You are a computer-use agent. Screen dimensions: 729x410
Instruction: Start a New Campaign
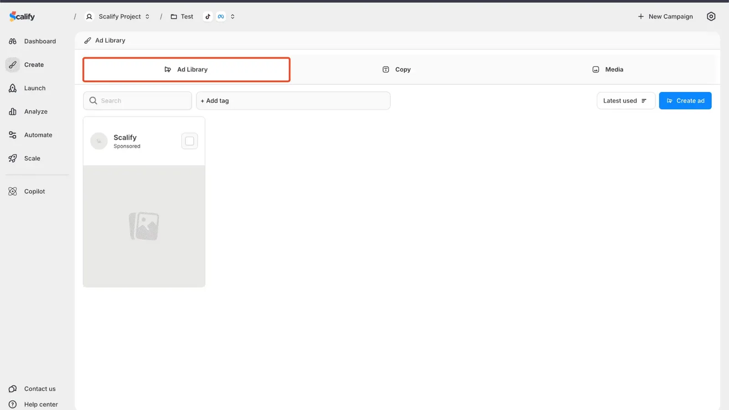(665, 16)
